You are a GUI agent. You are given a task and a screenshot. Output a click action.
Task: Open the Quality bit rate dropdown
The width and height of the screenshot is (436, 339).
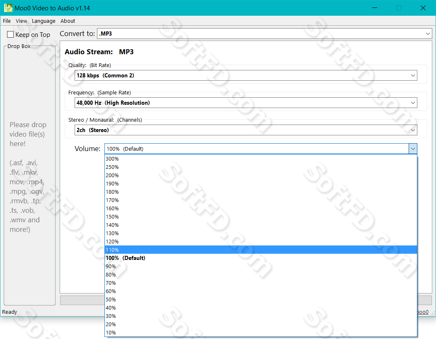(x=246, y=75)
